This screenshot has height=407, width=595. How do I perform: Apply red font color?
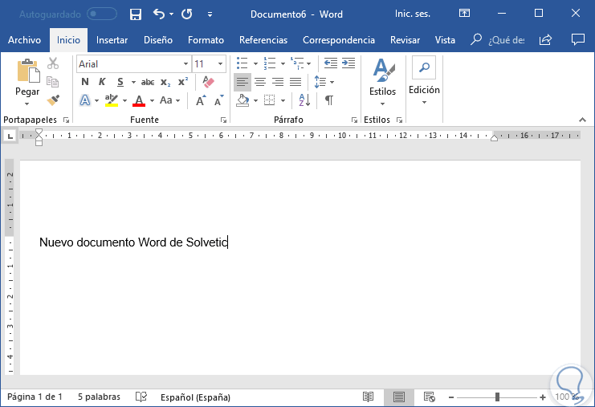coord(139,100)
